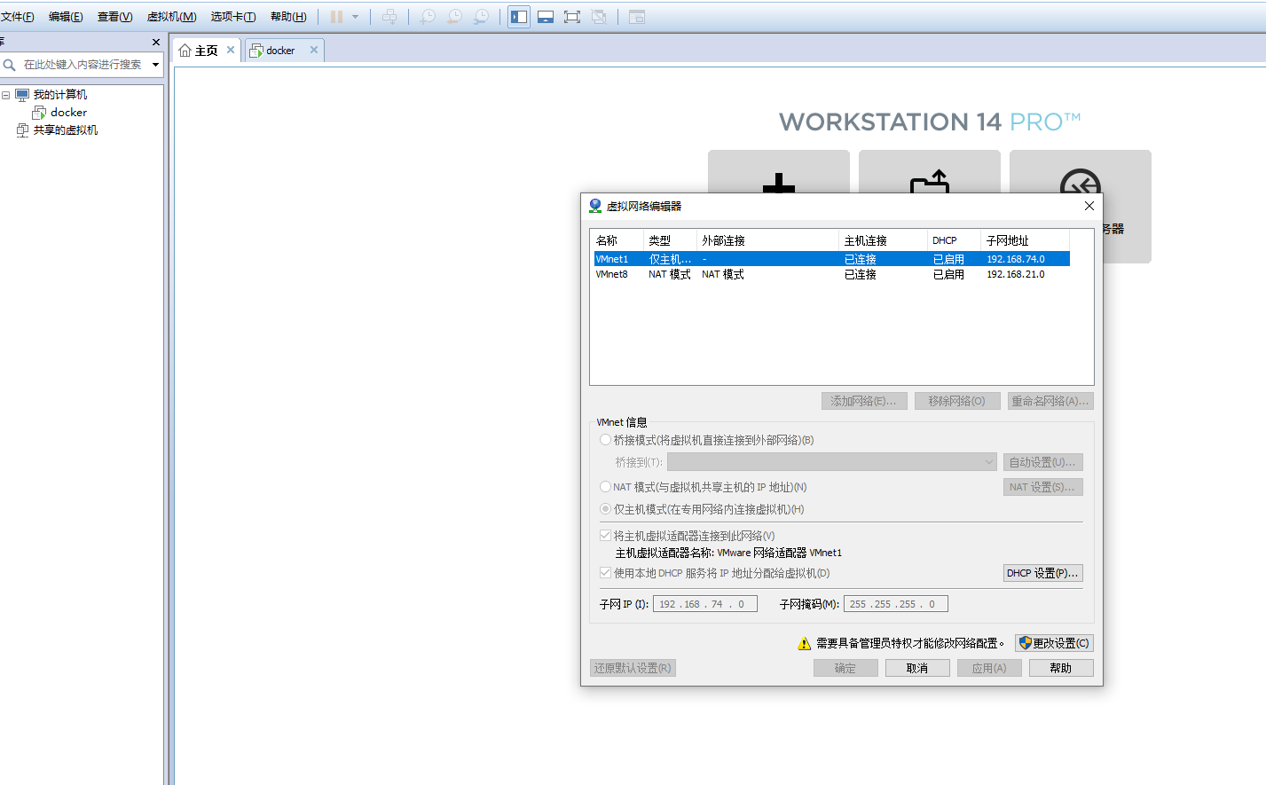Click the 子网地址 column header
This screenshot has height=785, width=1266.
(1025, 240)
